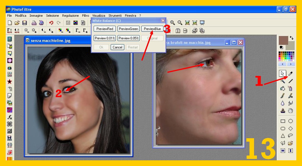
Task: Pick the Clone Stamp tool
Action: [283, 111]
